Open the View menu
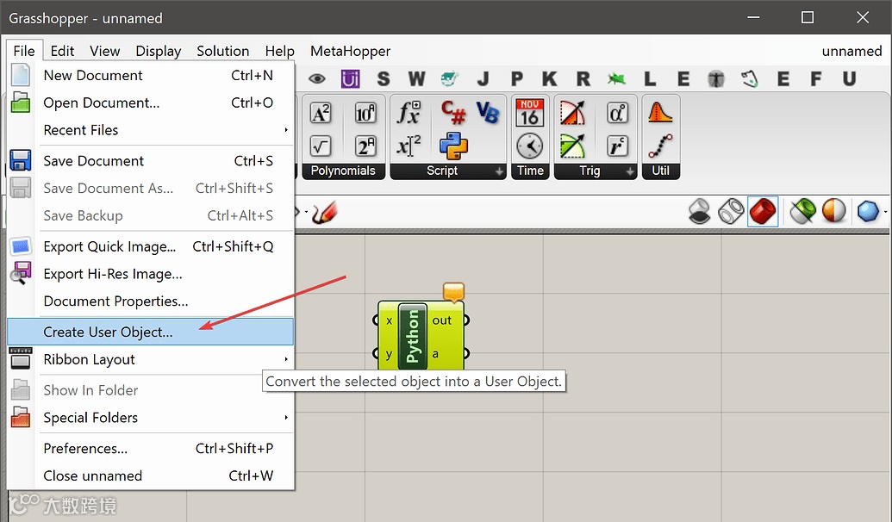892x522 pixels. point(104,51)
